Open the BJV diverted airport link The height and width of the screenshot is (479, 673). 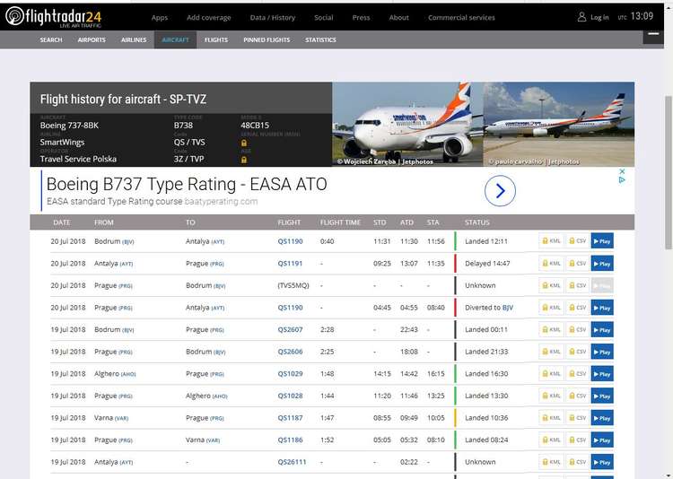point(507,308)
